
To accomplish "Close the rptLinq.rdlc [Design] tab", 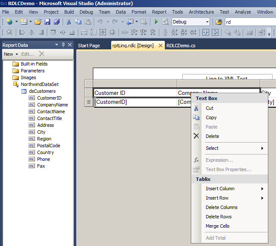I will point(160,46).
